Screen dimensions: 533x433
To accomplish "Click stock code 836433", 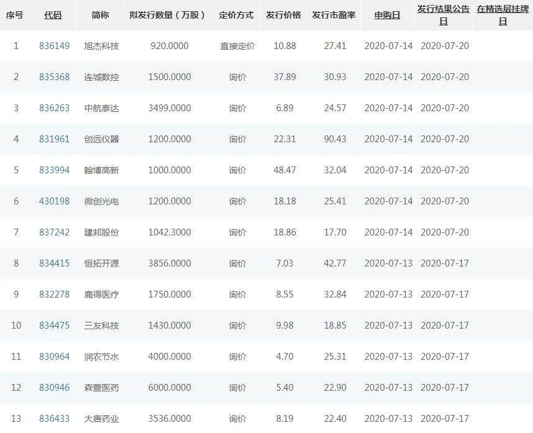I will pyautogui.click(x=54, y=419).
